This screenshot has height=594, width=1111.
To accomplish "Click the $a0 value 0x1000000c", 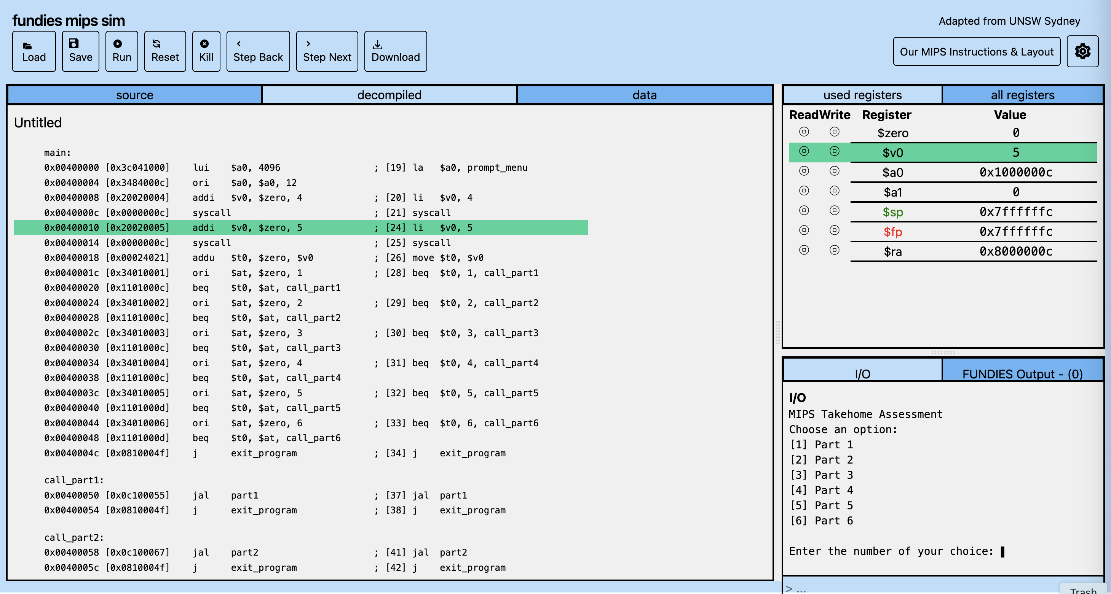I will click(1016, 172).
